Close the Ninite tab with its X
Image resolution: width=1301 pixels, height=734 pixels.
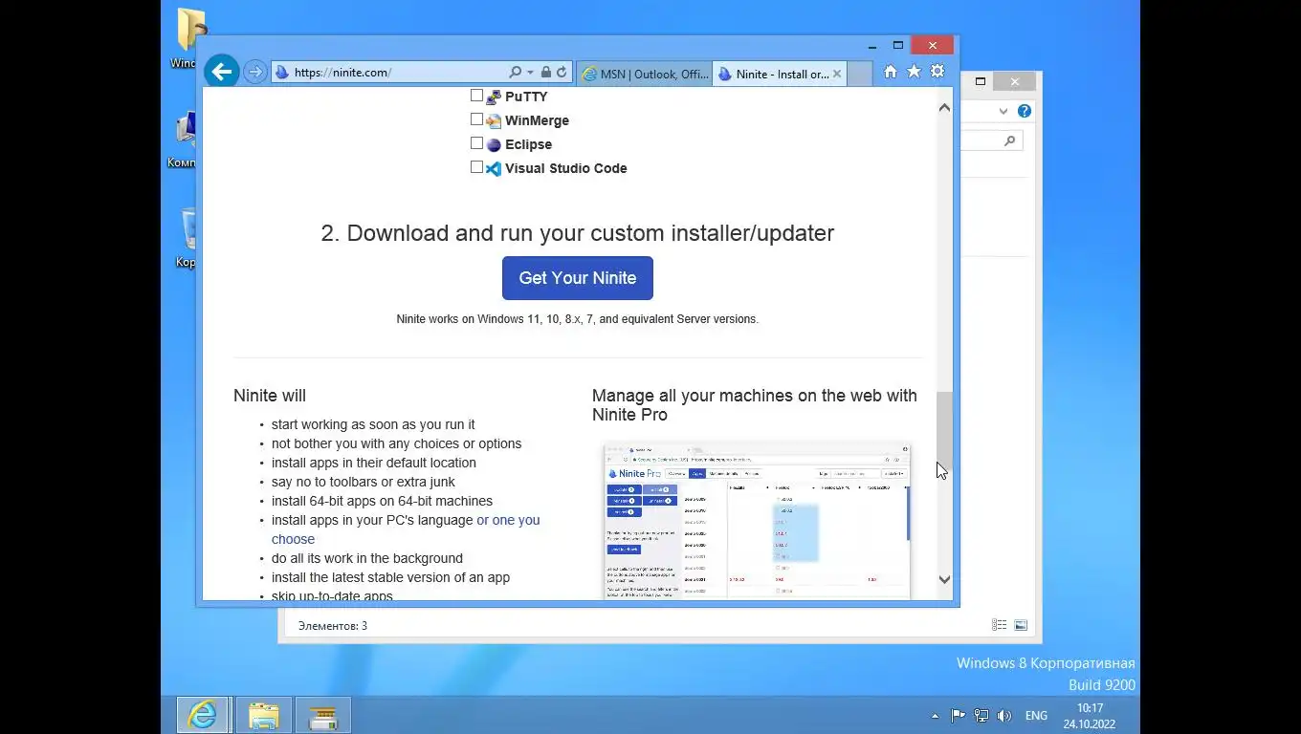click(837, 74)
